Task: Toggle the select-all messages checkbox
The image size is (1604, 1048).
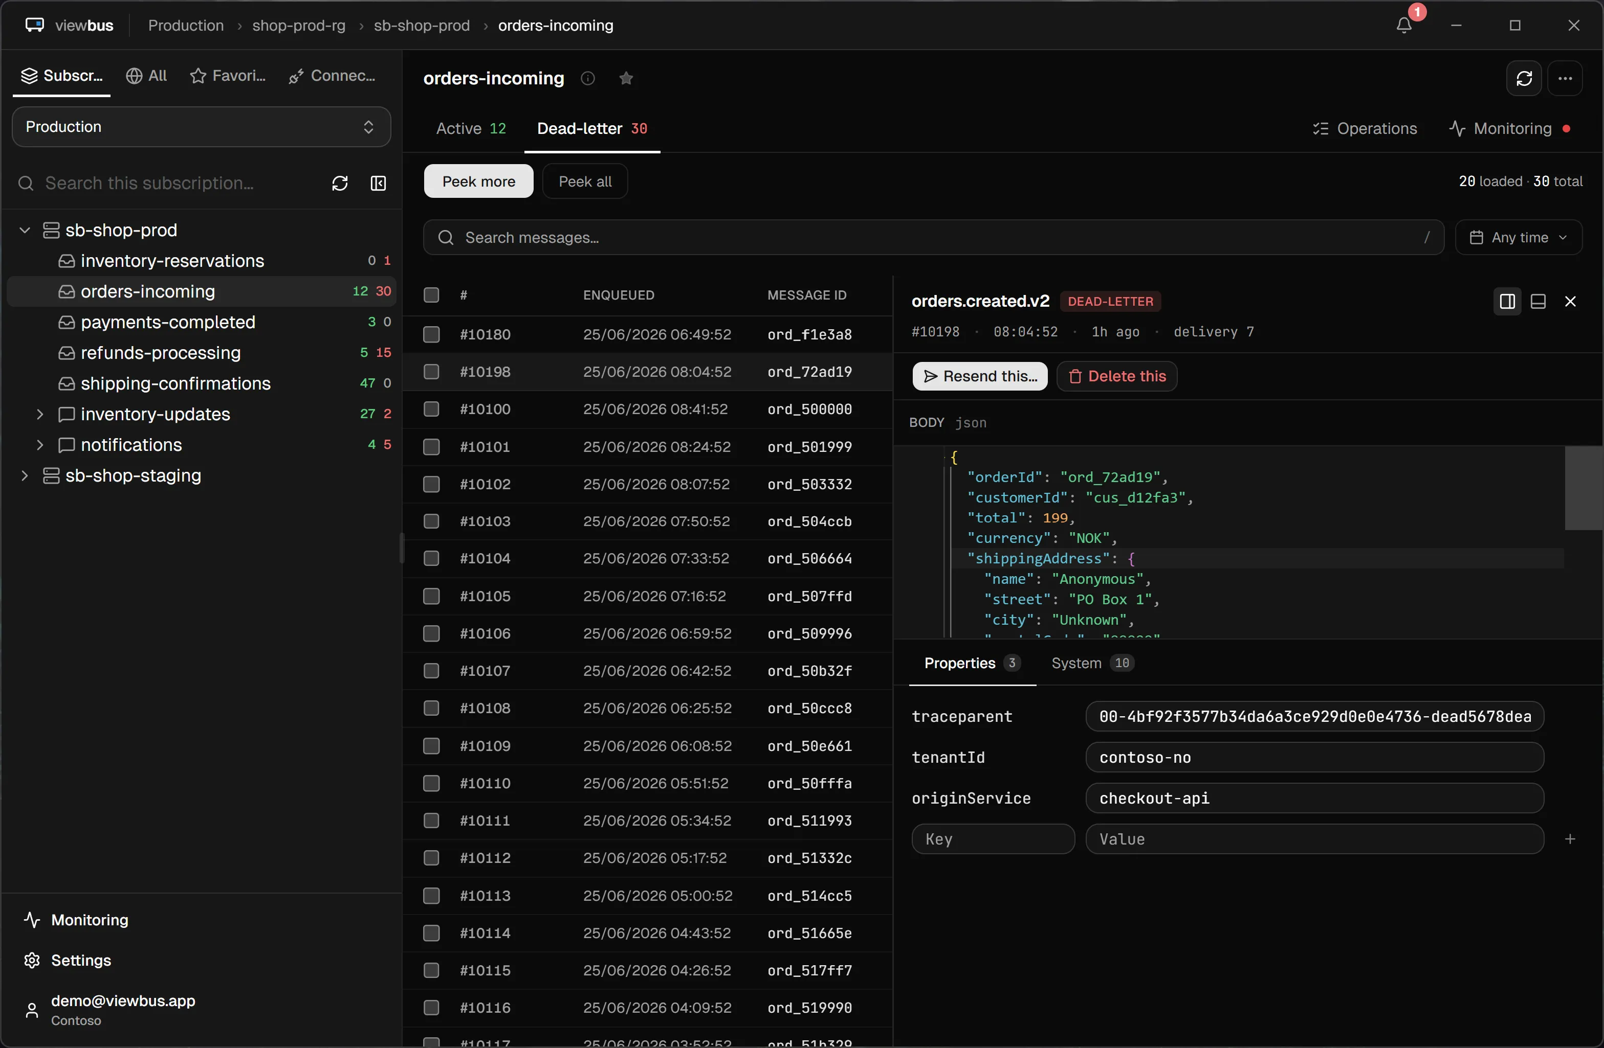Action: point(431,295)
